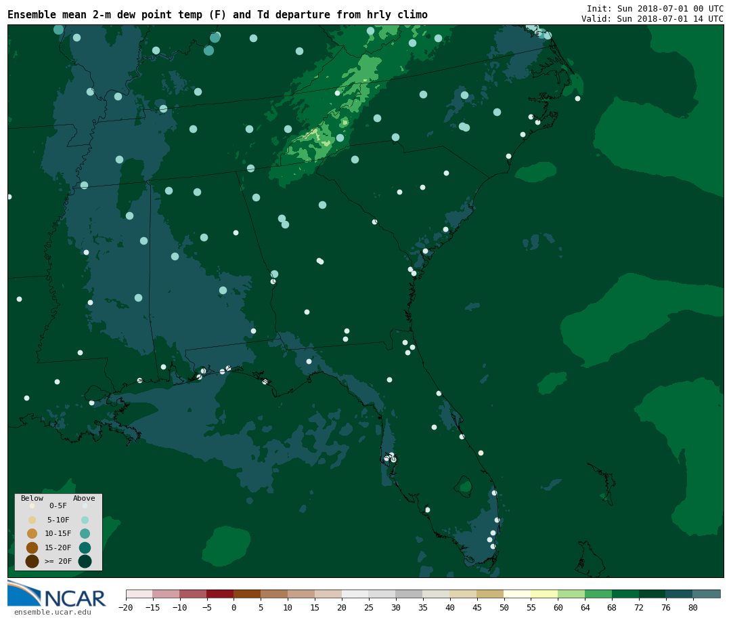731x620 pixels.
Task: Select the Below 15-20F brown legend circle
Action: (x=32, y=547)
